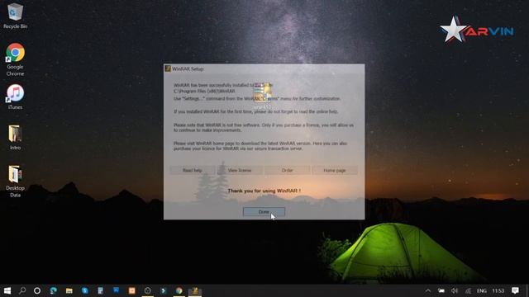Select the Desktop Data folder icon

click(15, 181)
